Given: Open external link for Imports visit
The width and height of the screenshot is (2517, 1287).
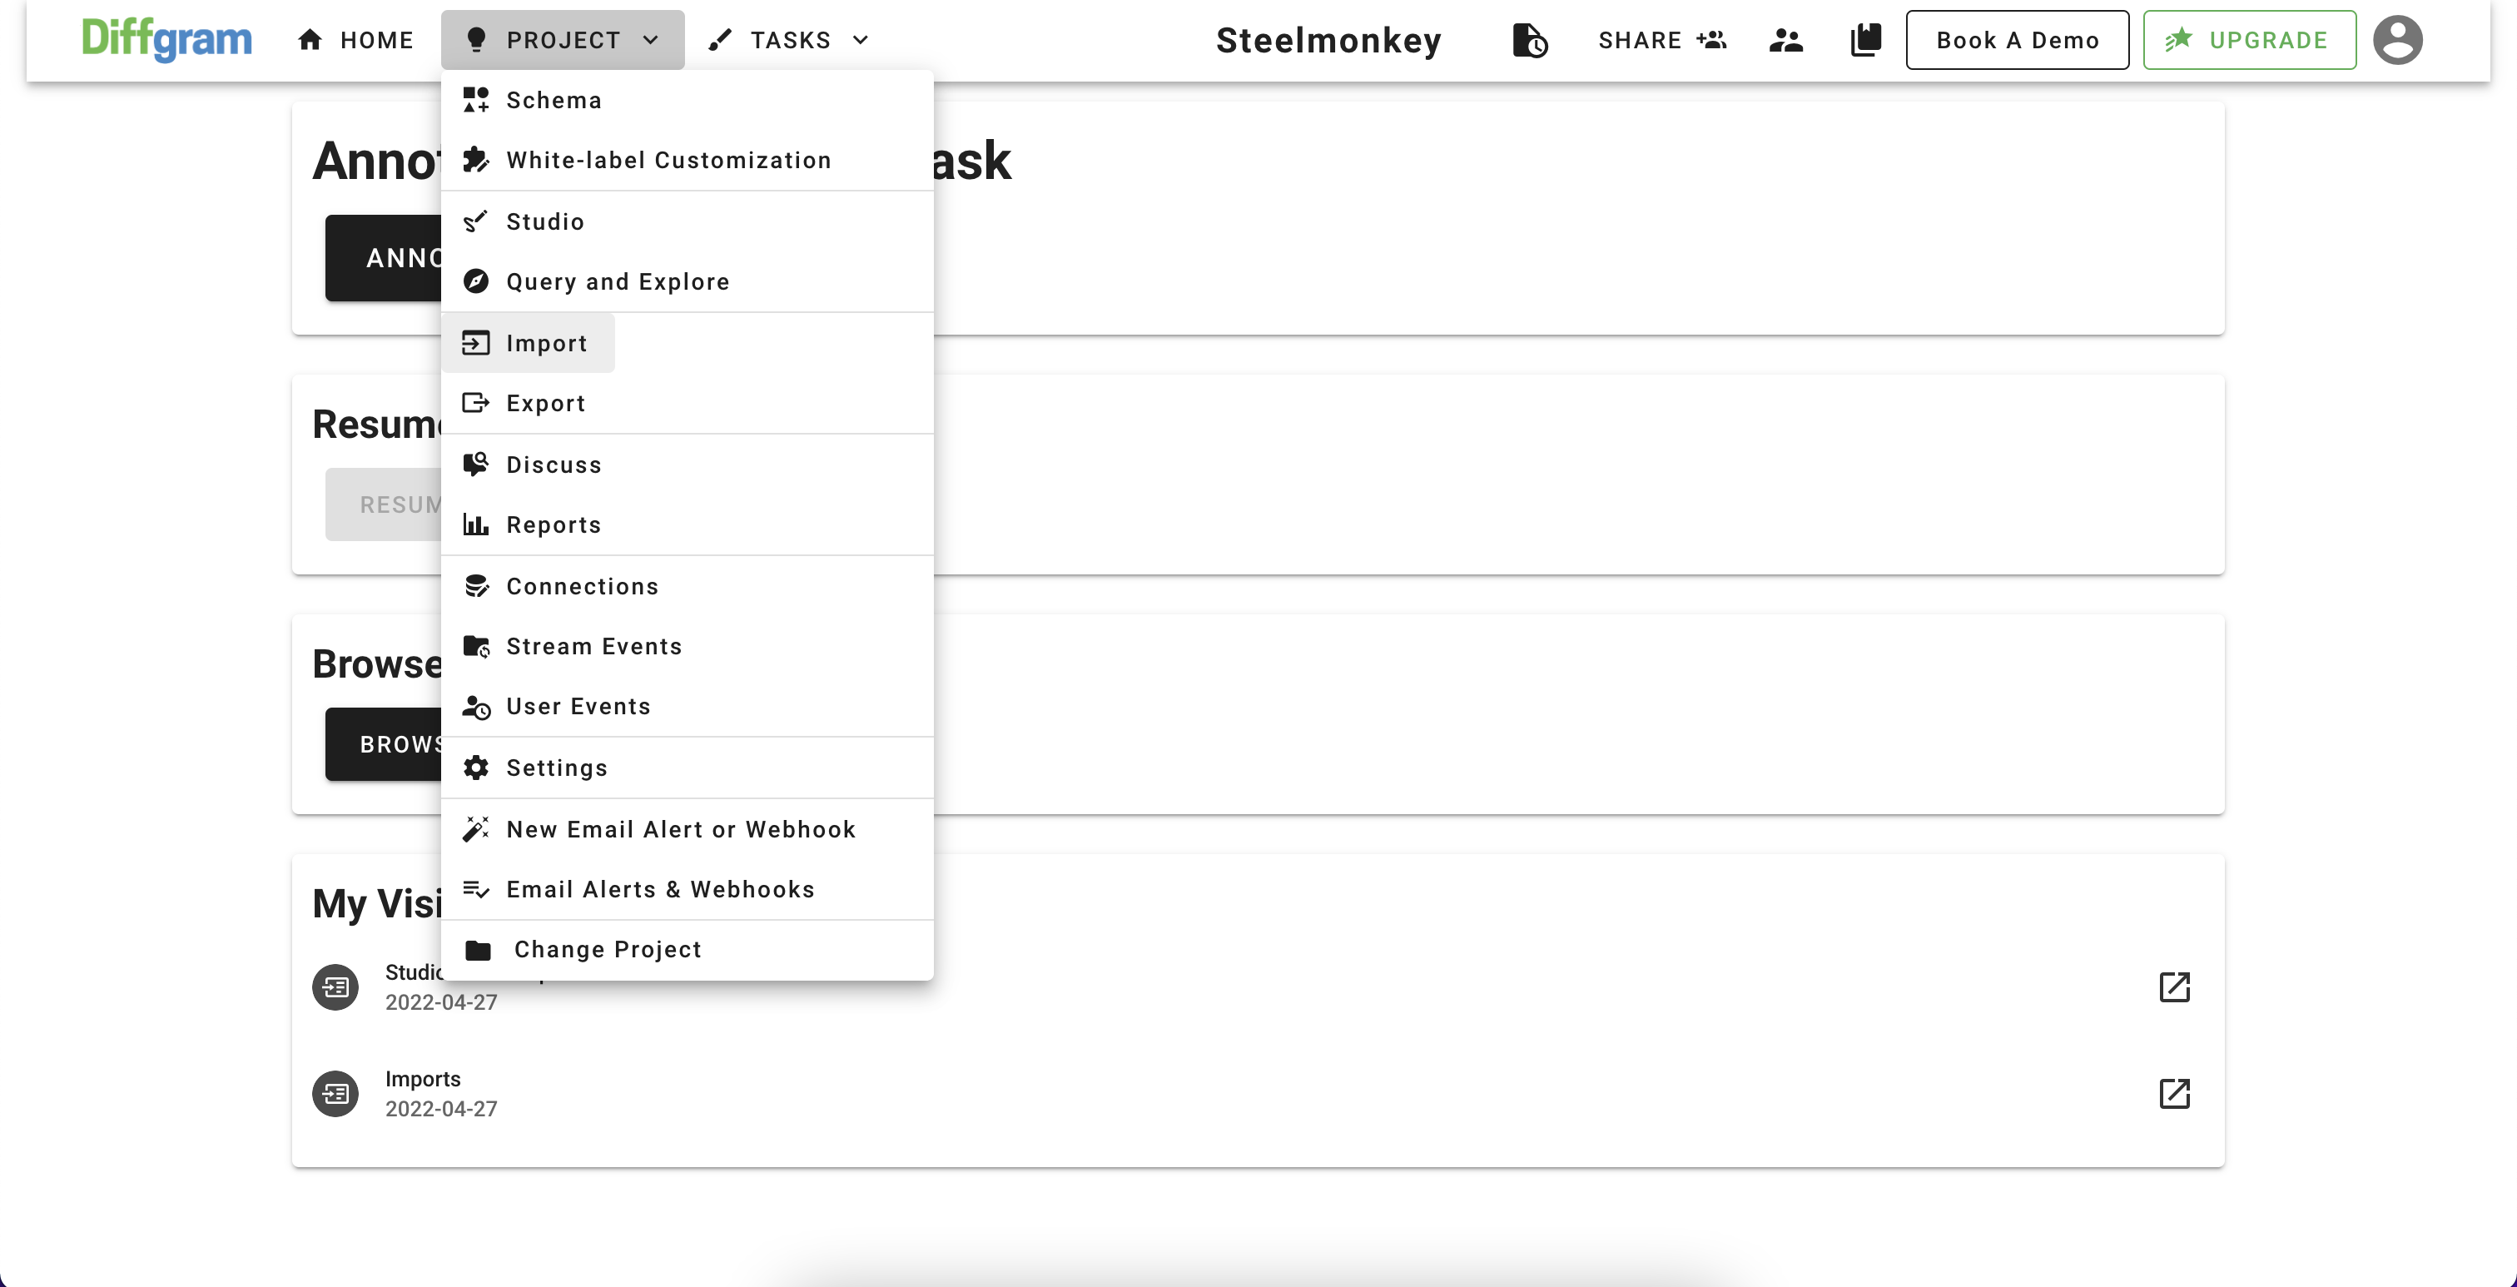Looking at the screenshot, I should [2173, 1092].
